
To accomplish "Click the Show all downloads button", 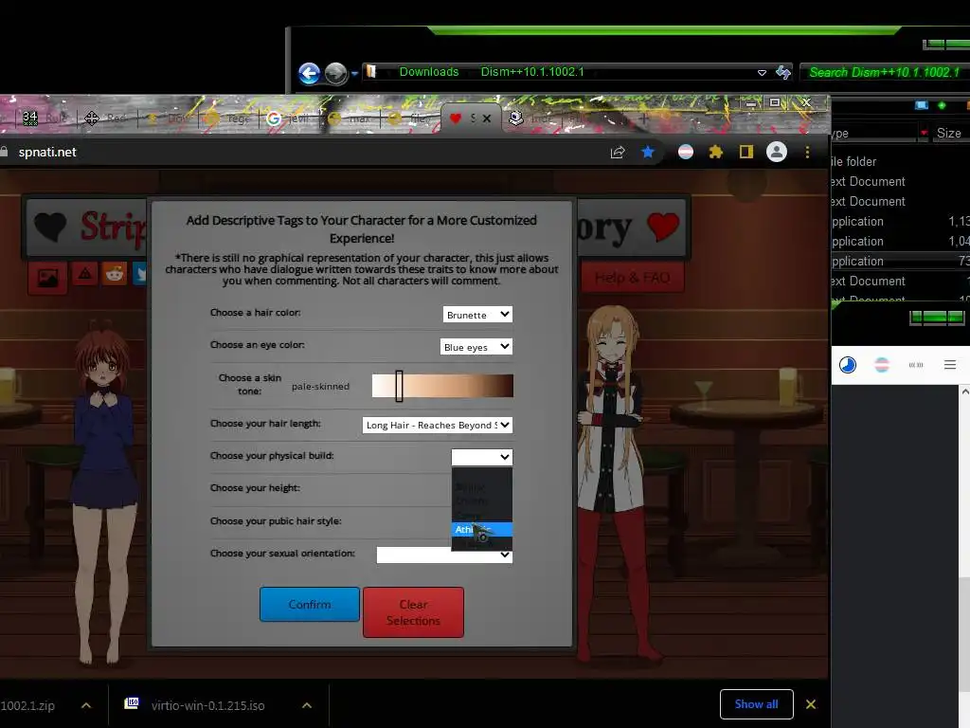I will [x=757, y=704].
